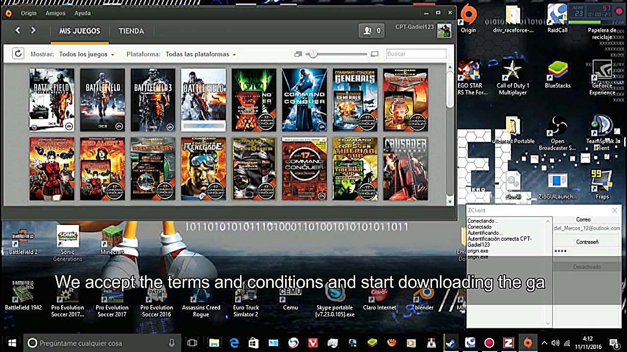627x352 pixels.
Task: Open the Ayuda menu
Action: (x=82, y=13)
